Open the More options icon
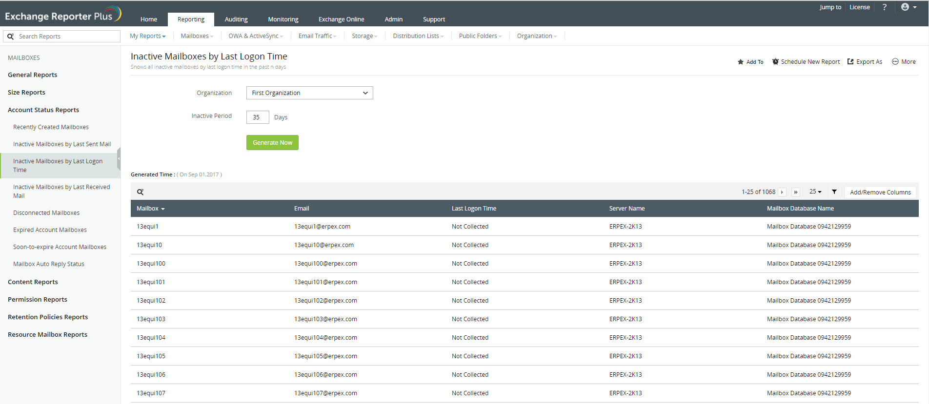This screenshot has height=404, width=929. point(895,61)
